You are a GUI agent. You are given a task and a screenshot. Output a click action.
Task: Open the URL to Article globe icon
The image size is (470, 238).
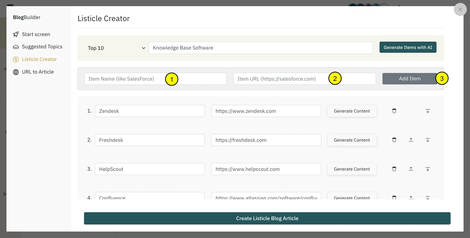coord(16,72)
